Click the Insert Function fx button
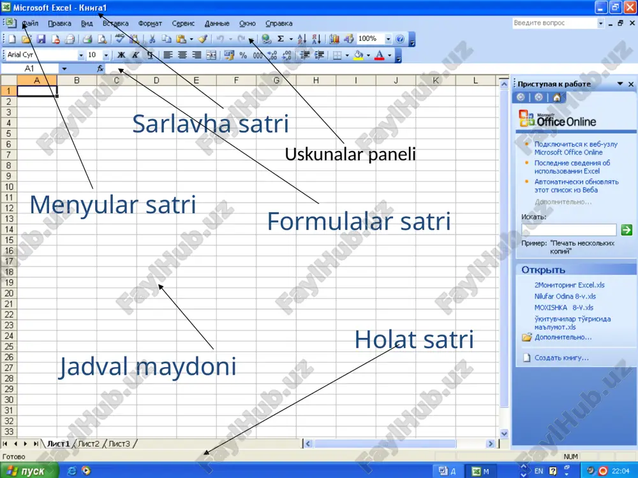 (100, 69)
